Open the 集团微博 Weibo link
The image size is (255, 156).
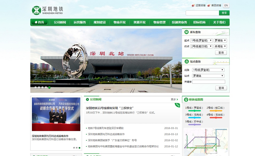click(x=214, y=6)
